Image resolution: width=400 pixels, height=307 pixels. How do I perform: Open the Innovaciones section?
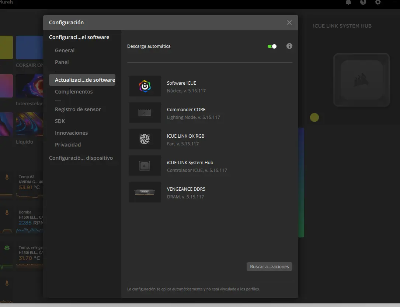click(x=71, y=133)
